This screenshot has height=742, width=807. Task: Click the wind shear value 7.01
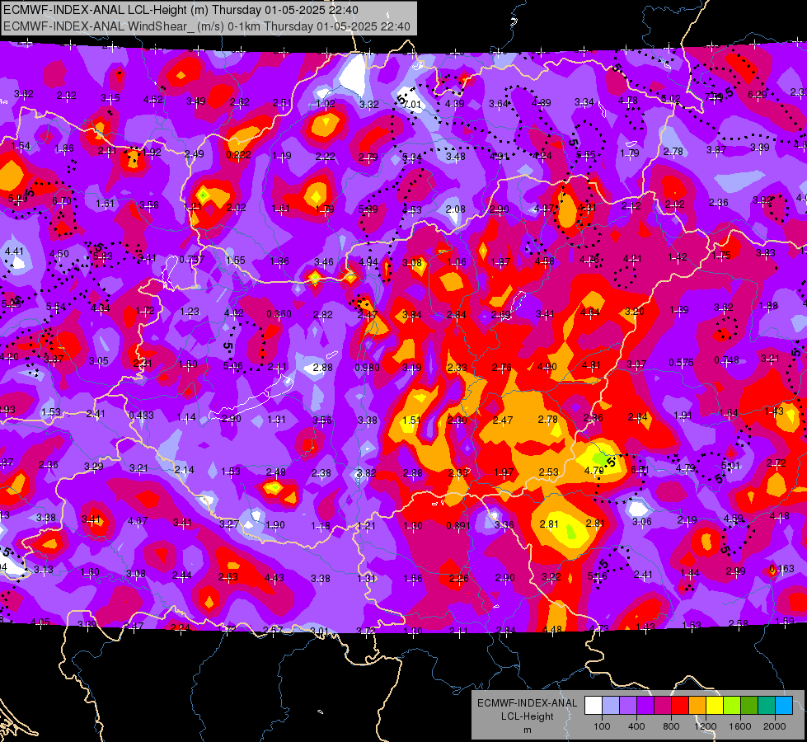tap(412, 104)
